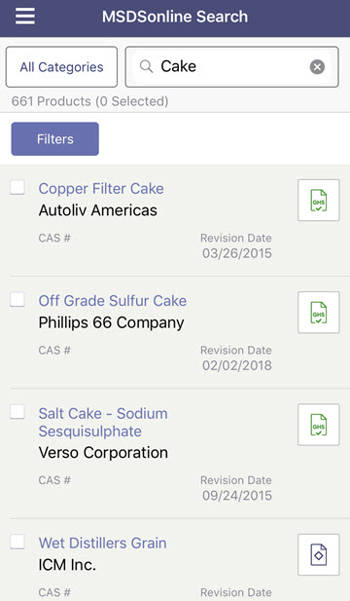
Task: Check the Off Grade Sulfur Cake box
Action: (x=17, y=299)
